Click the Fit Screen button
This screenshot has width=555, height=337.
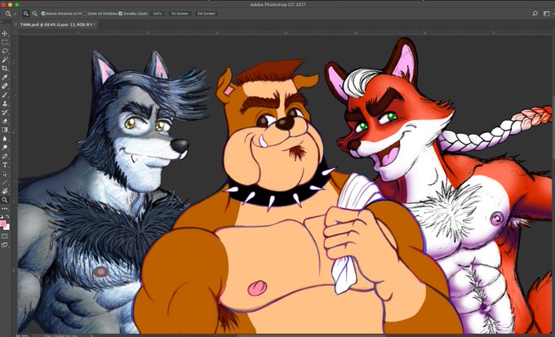(180, 13)
